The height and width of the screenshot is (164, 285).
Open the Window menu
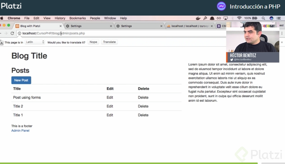coord(110,18)
